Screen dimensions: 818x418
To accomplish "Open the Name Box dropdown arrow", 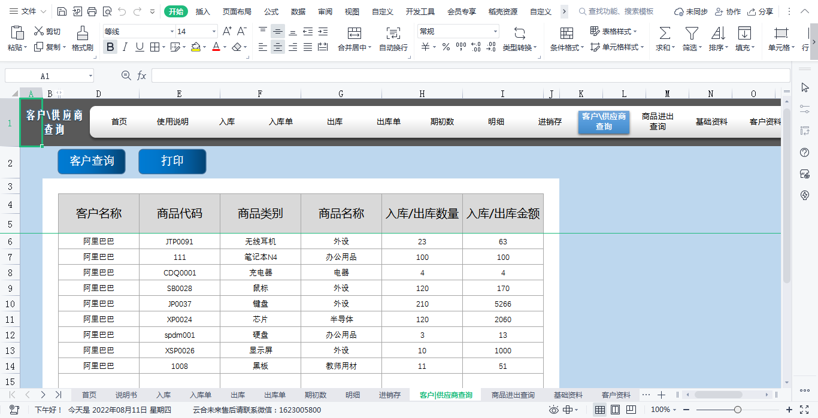I will (90, 75).
